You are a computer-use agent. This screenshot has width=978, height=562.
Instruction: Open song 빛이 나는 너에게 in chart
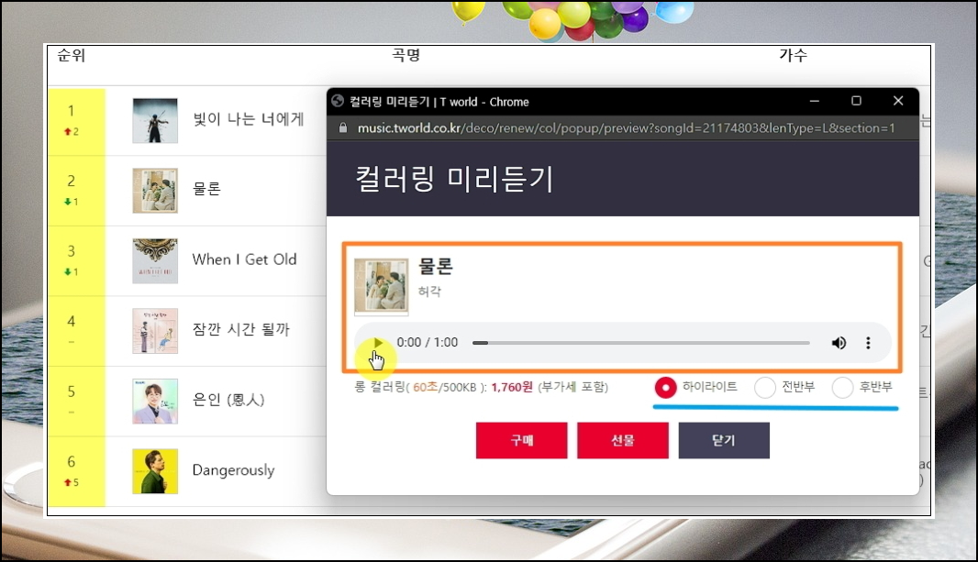(249, 119)
